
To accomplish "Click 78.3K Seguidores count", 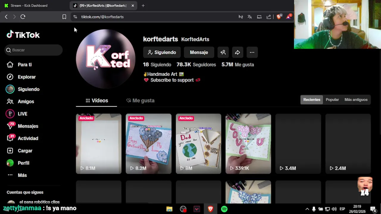I will (196, 64).
